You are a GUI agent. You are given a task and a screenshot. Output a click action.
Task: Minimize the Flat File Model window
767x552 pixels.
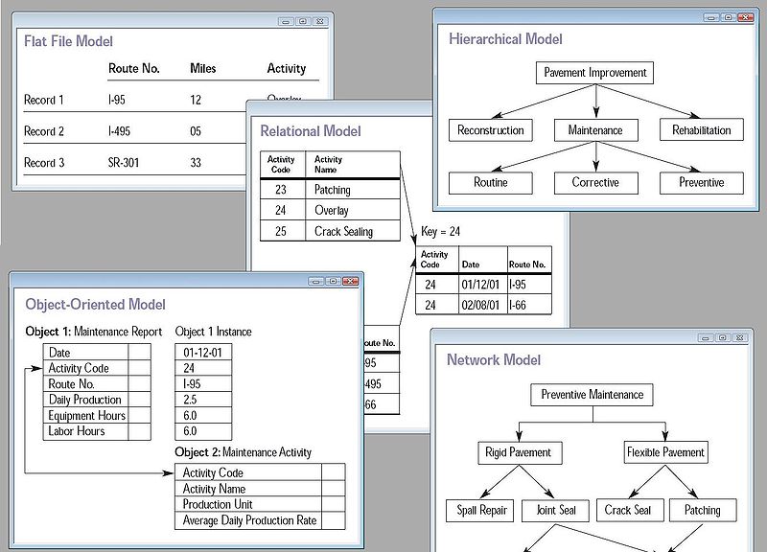click(286, 21)
